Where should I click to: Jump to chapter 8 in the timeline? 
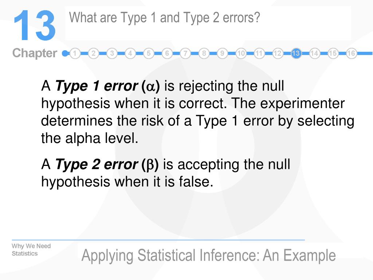coord(204,53)
